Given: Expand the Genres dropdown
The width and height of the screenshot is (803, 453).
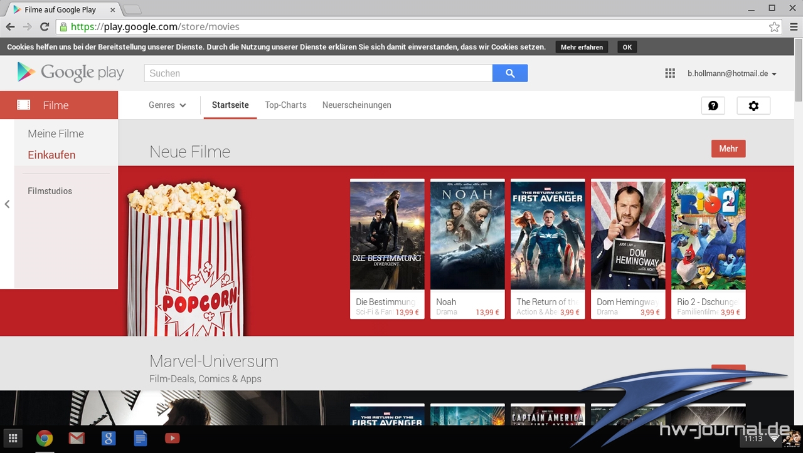Looking at the screenshot, I should click(168, 105).
